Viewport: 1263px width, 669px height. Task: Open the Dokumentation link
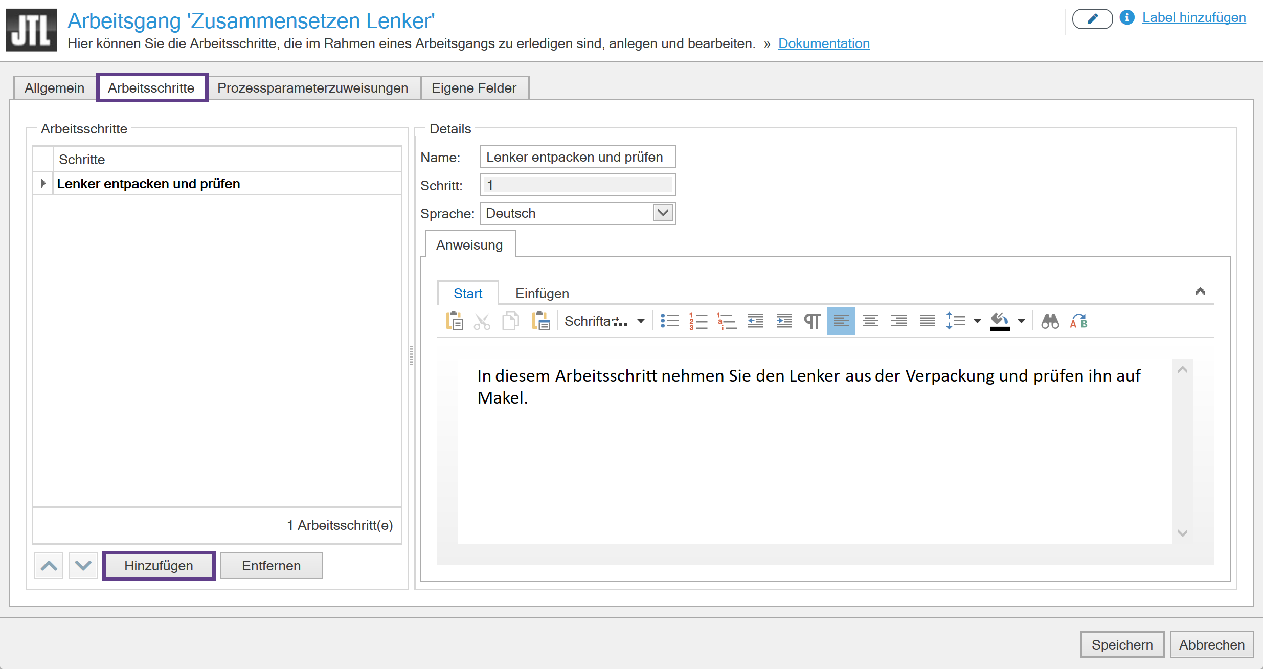pyautogui.click(x=823, y=43)
